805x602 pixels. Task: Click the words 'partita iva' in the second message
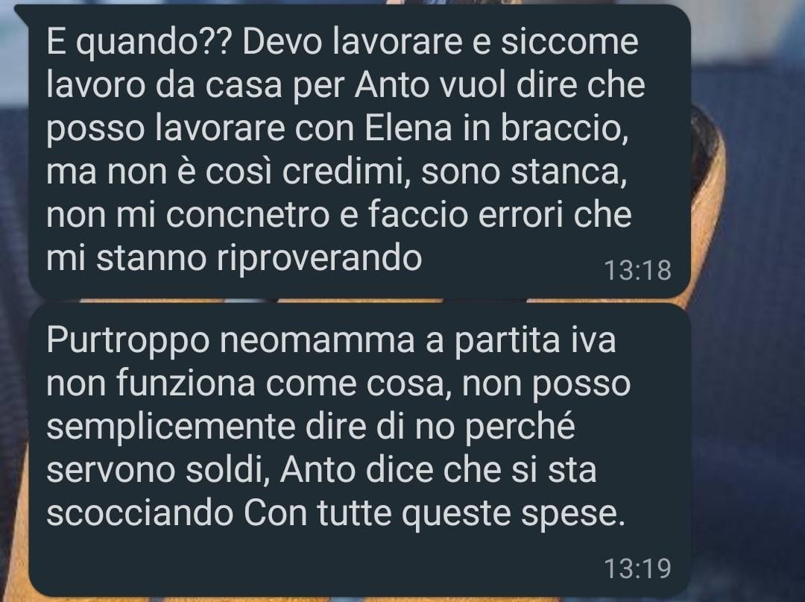(535, 341)
